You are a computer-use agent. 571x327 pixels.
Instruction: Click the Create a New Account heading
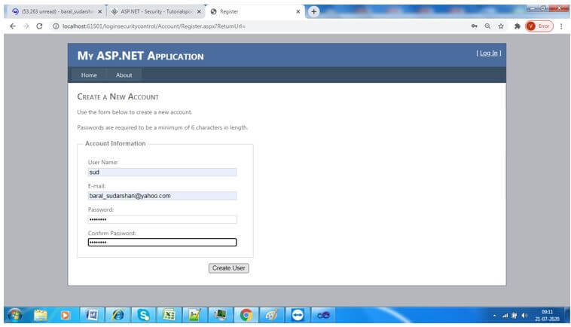click(118, 97)
